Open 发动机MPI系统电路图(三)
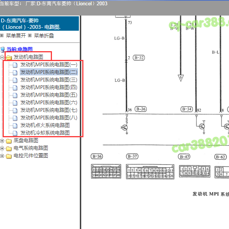Screen dimensions: 229x229 point(49,80)
